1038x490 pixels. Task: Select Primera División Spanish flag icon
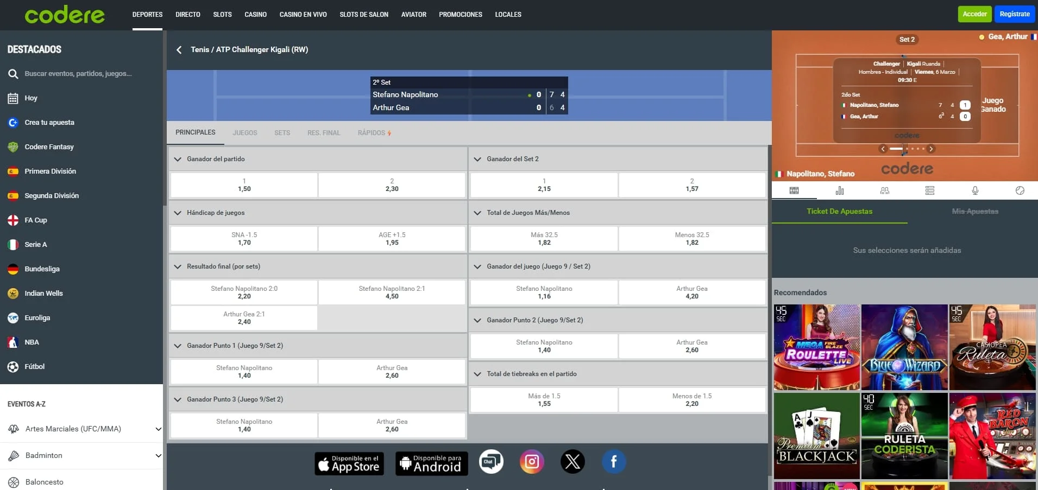pos(13,171)
